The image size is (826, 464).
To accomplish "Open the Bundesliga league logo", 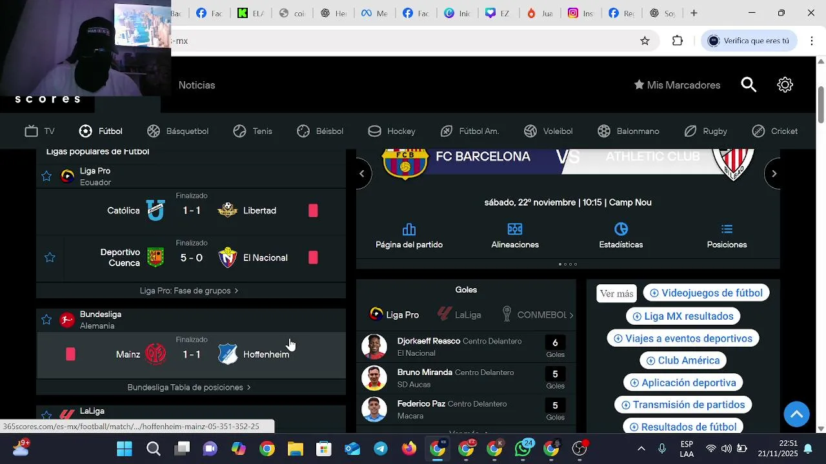I will [x=67, y=320].
